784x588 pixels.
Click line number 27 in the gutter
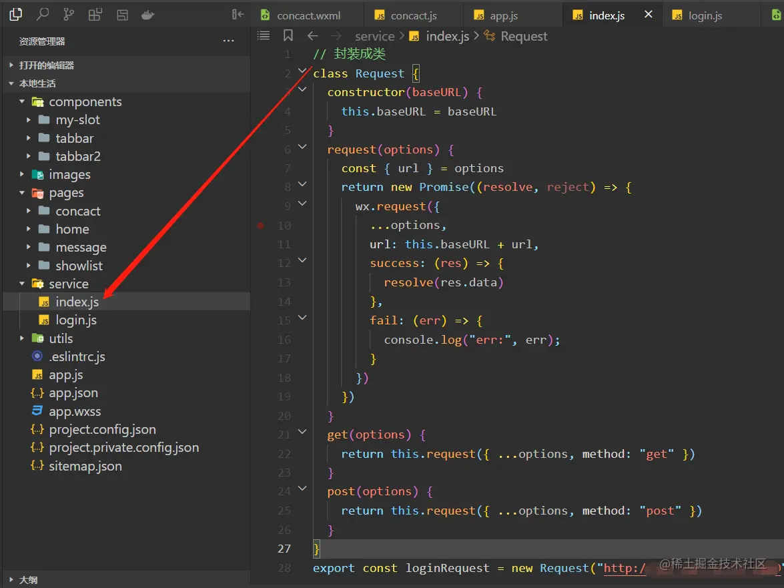(x=284, y=549)
